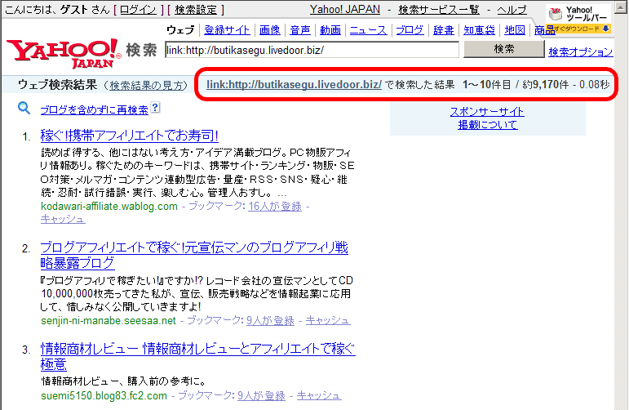Click the senjin-ni-manabe.seesaa.net URL text
629x410 pixels.
pyautogui.click(x=109, y=320)
